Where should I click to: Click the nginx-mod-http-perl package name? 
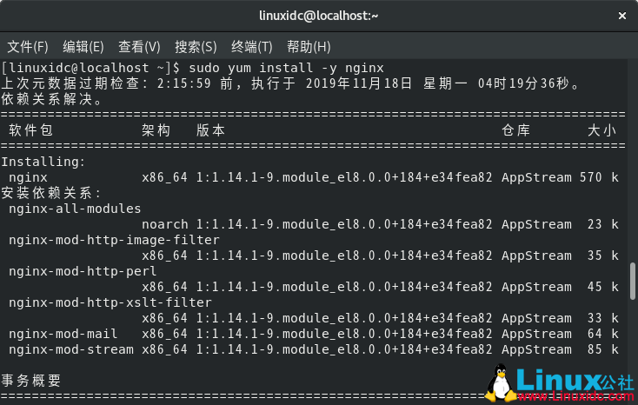tap(83, 271)
